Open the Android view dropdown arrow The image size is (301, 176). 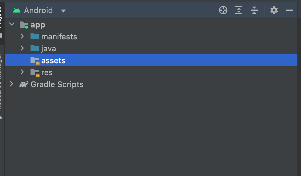point(63,11)
